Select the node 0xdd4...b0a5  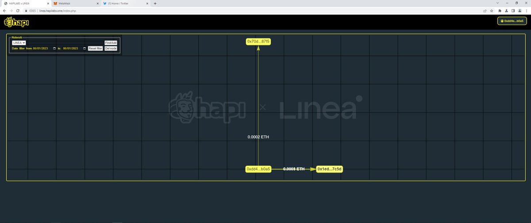[258, 169]
